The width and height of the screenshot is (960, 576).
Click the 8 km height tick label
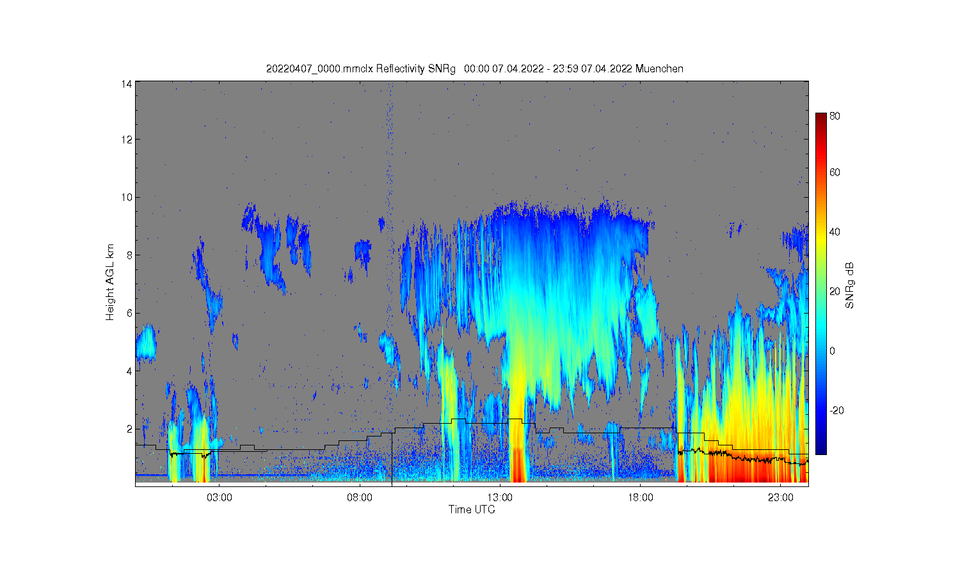pos(129,255)
